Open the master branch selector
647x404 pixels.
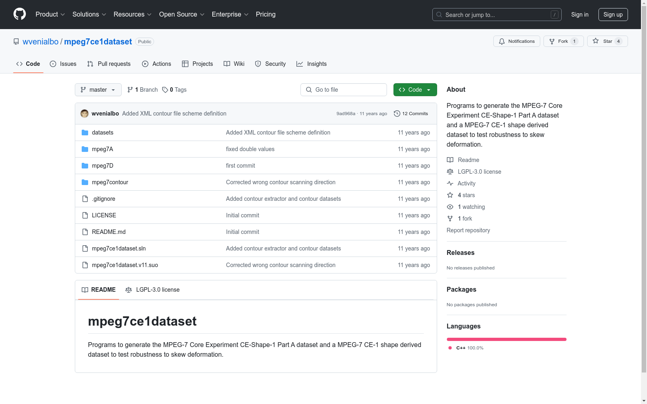tap(98, 90)
